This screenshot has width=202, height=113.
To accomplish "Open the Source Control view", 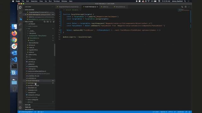I will tap(20, 19).
